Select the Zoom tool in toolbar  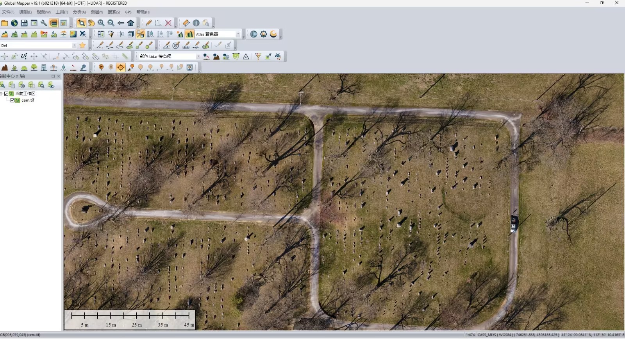point(81,23)
